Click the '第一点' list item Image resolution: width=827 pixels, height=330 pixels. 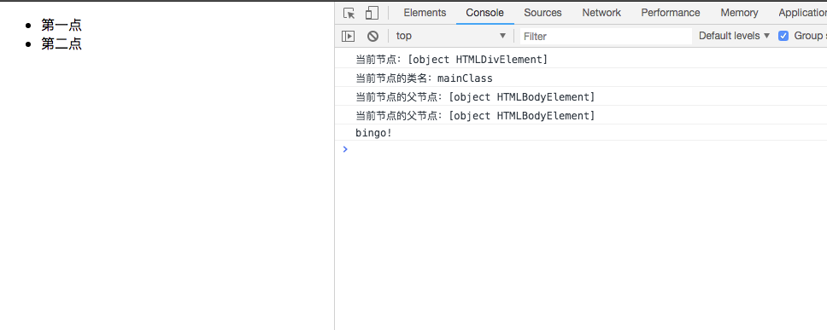coord(62,26)
